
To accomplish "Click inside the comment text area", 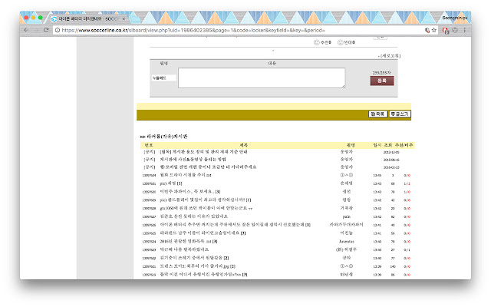I will pyautogui.click(x=262, y=78).
